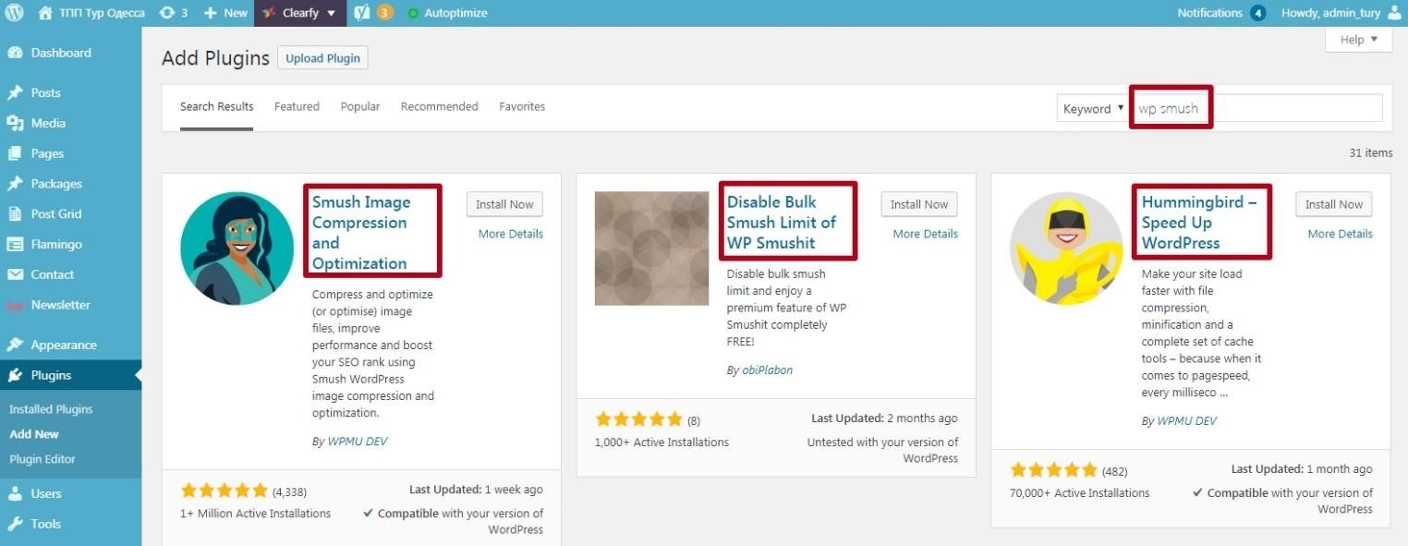Viewport: 1408px width, 546px height.
Task: Click the '1,000+ Active Installations' text
Action: coord(662,443)
